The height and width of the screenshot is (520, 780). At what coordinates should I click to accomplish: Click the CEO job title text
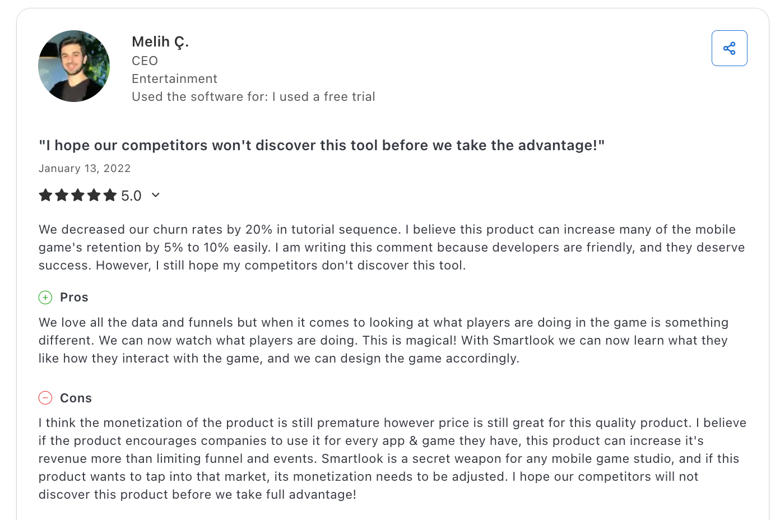(145, 61)
